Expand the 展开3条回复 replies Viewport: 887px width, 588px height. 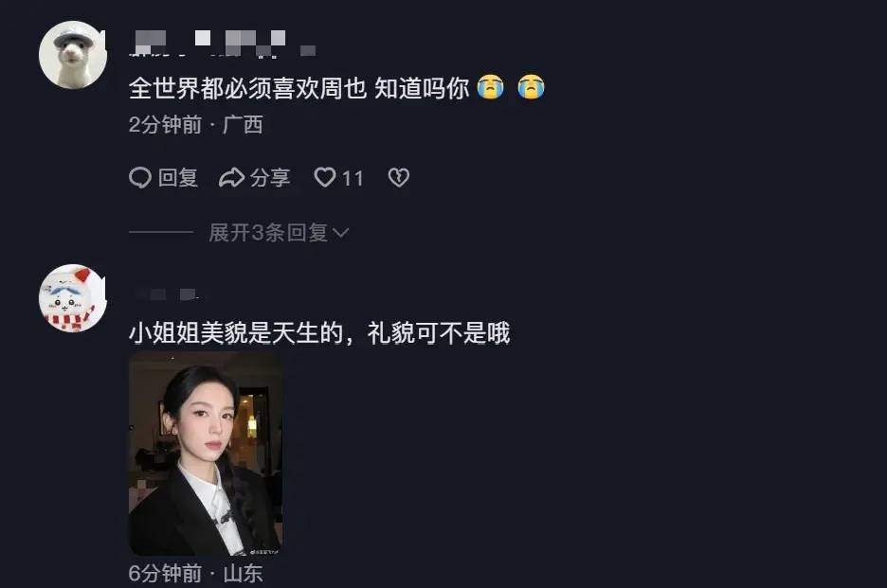pos(269,232)
